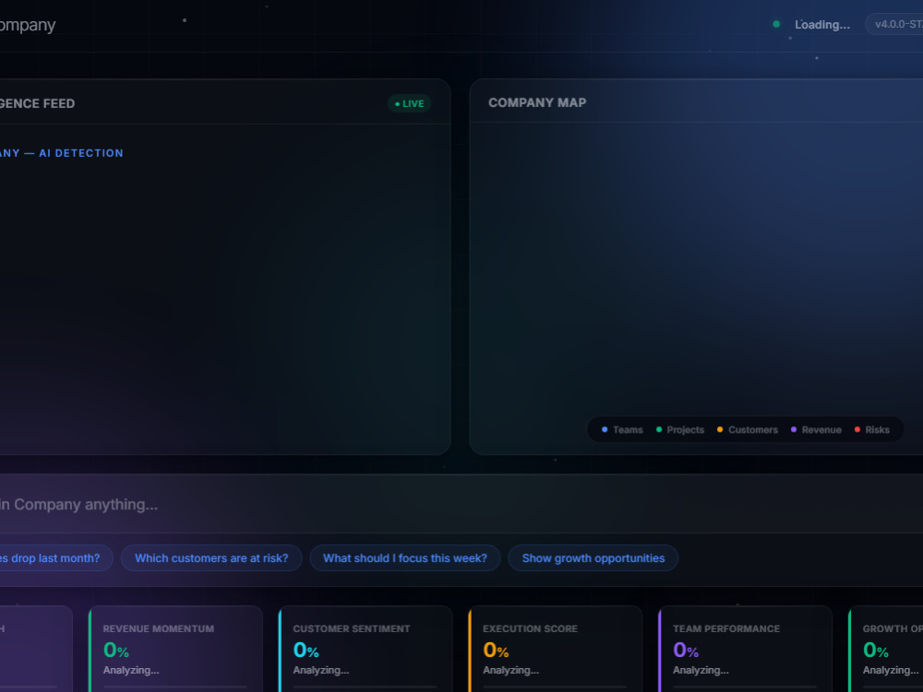
Task: Select the drop last month suggestion chip
Action: (55, 558)
